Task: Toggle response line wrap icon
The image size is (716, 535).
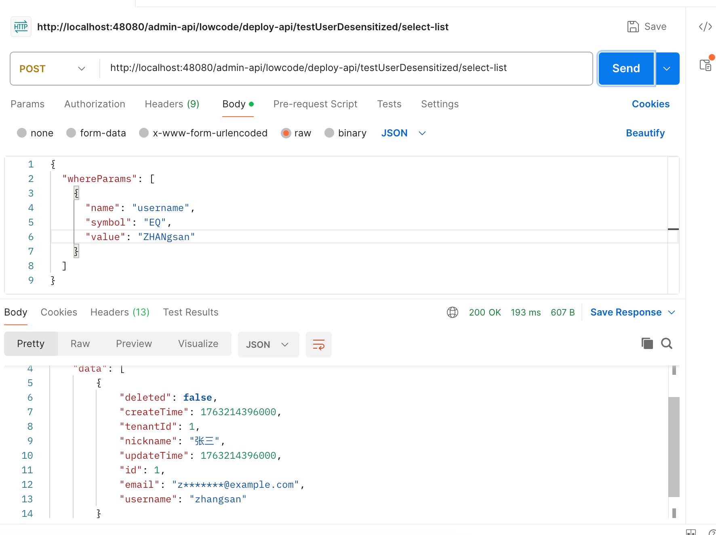Action: (x=318, y=345)
